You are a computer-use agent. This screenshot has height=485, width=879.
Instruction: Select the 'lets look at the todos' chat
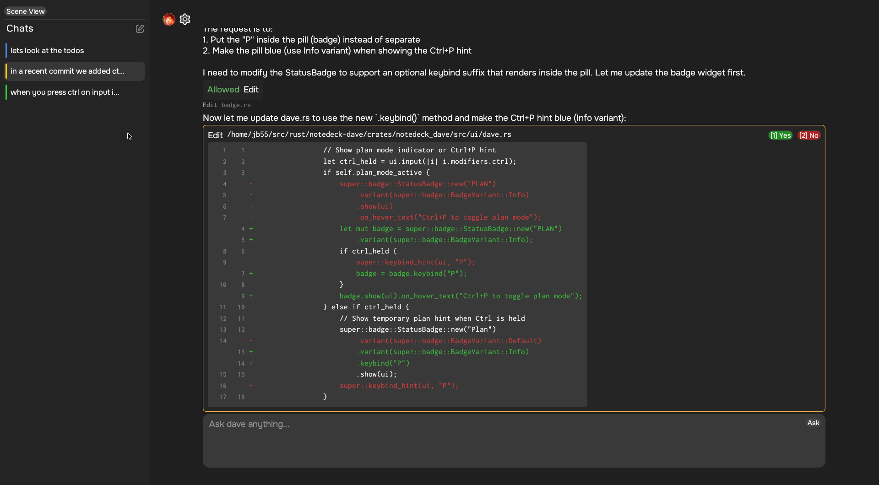point(47,51)
